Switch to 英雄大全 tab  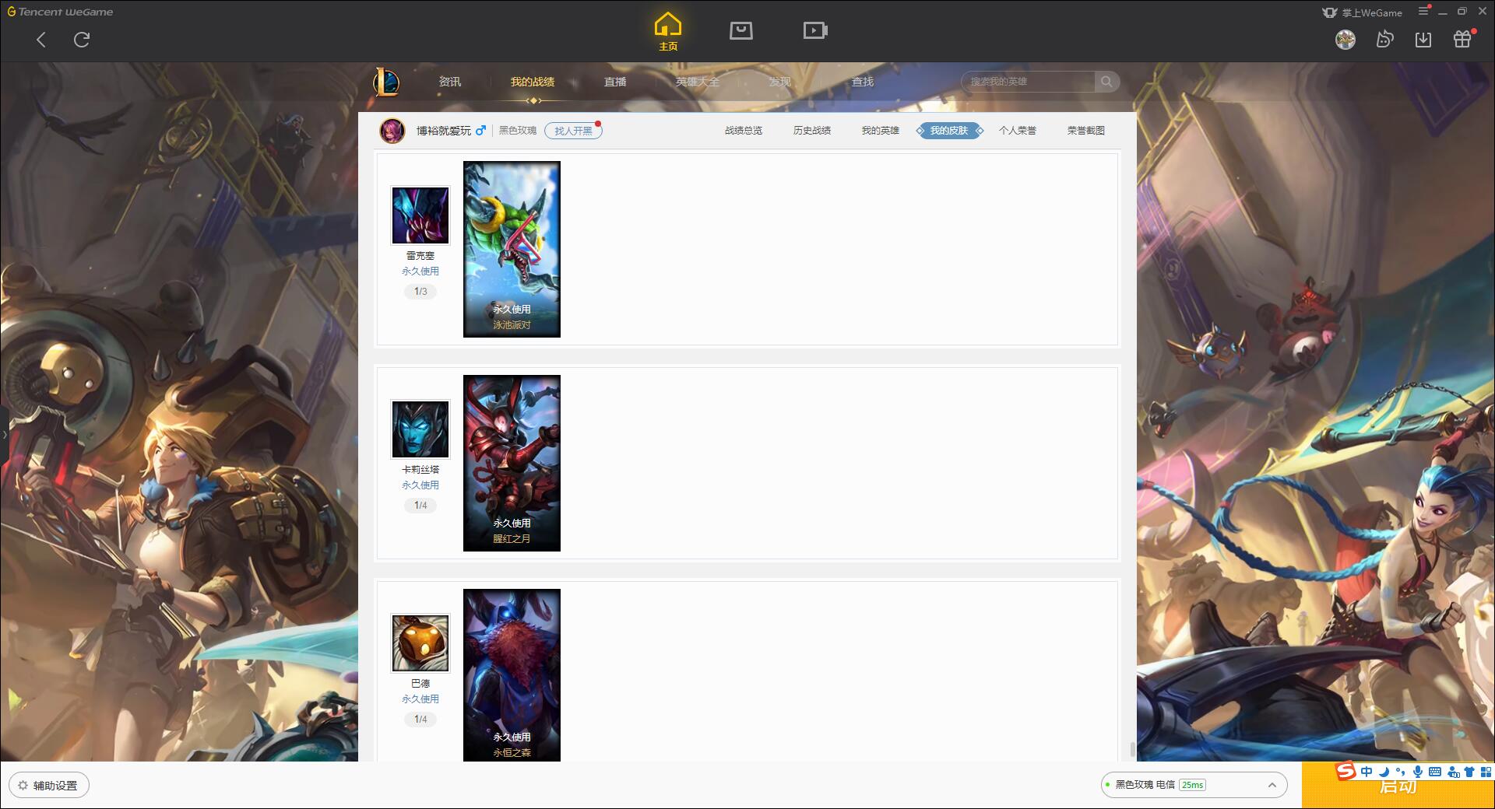point(698,82)
